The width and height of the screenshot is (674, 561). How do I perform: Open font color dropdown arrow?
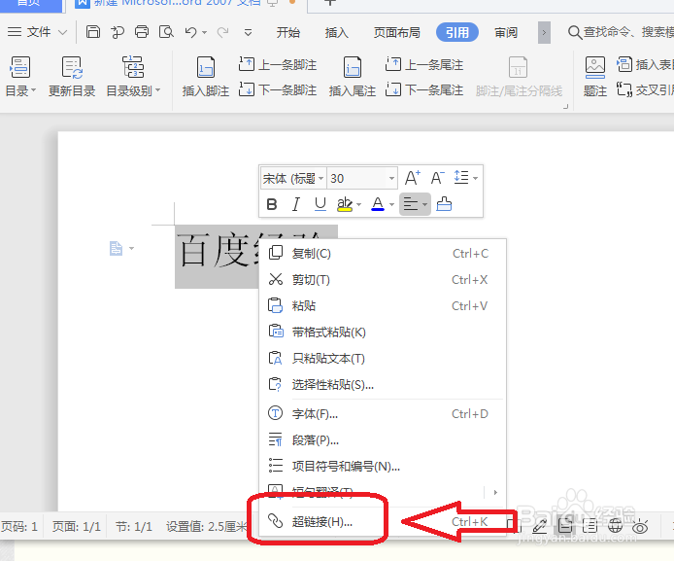pos(391,204)
